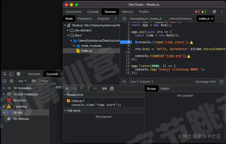Click the warning icon on the console.time line

[x=192, y=42]
